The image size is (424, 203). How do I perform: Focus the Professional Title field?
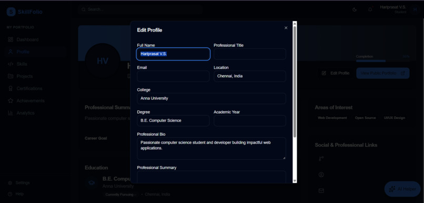(250, 54)
